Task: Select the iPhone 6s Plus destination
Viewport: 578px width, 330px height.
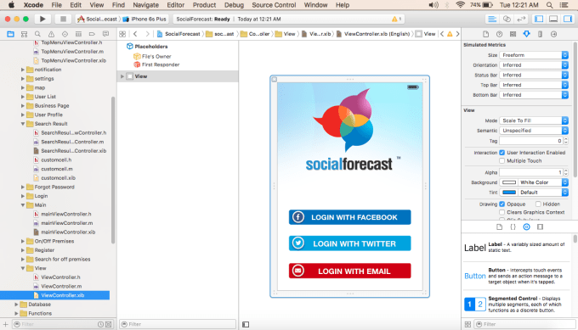Action: pyautogui.click(x=144, y=19)
